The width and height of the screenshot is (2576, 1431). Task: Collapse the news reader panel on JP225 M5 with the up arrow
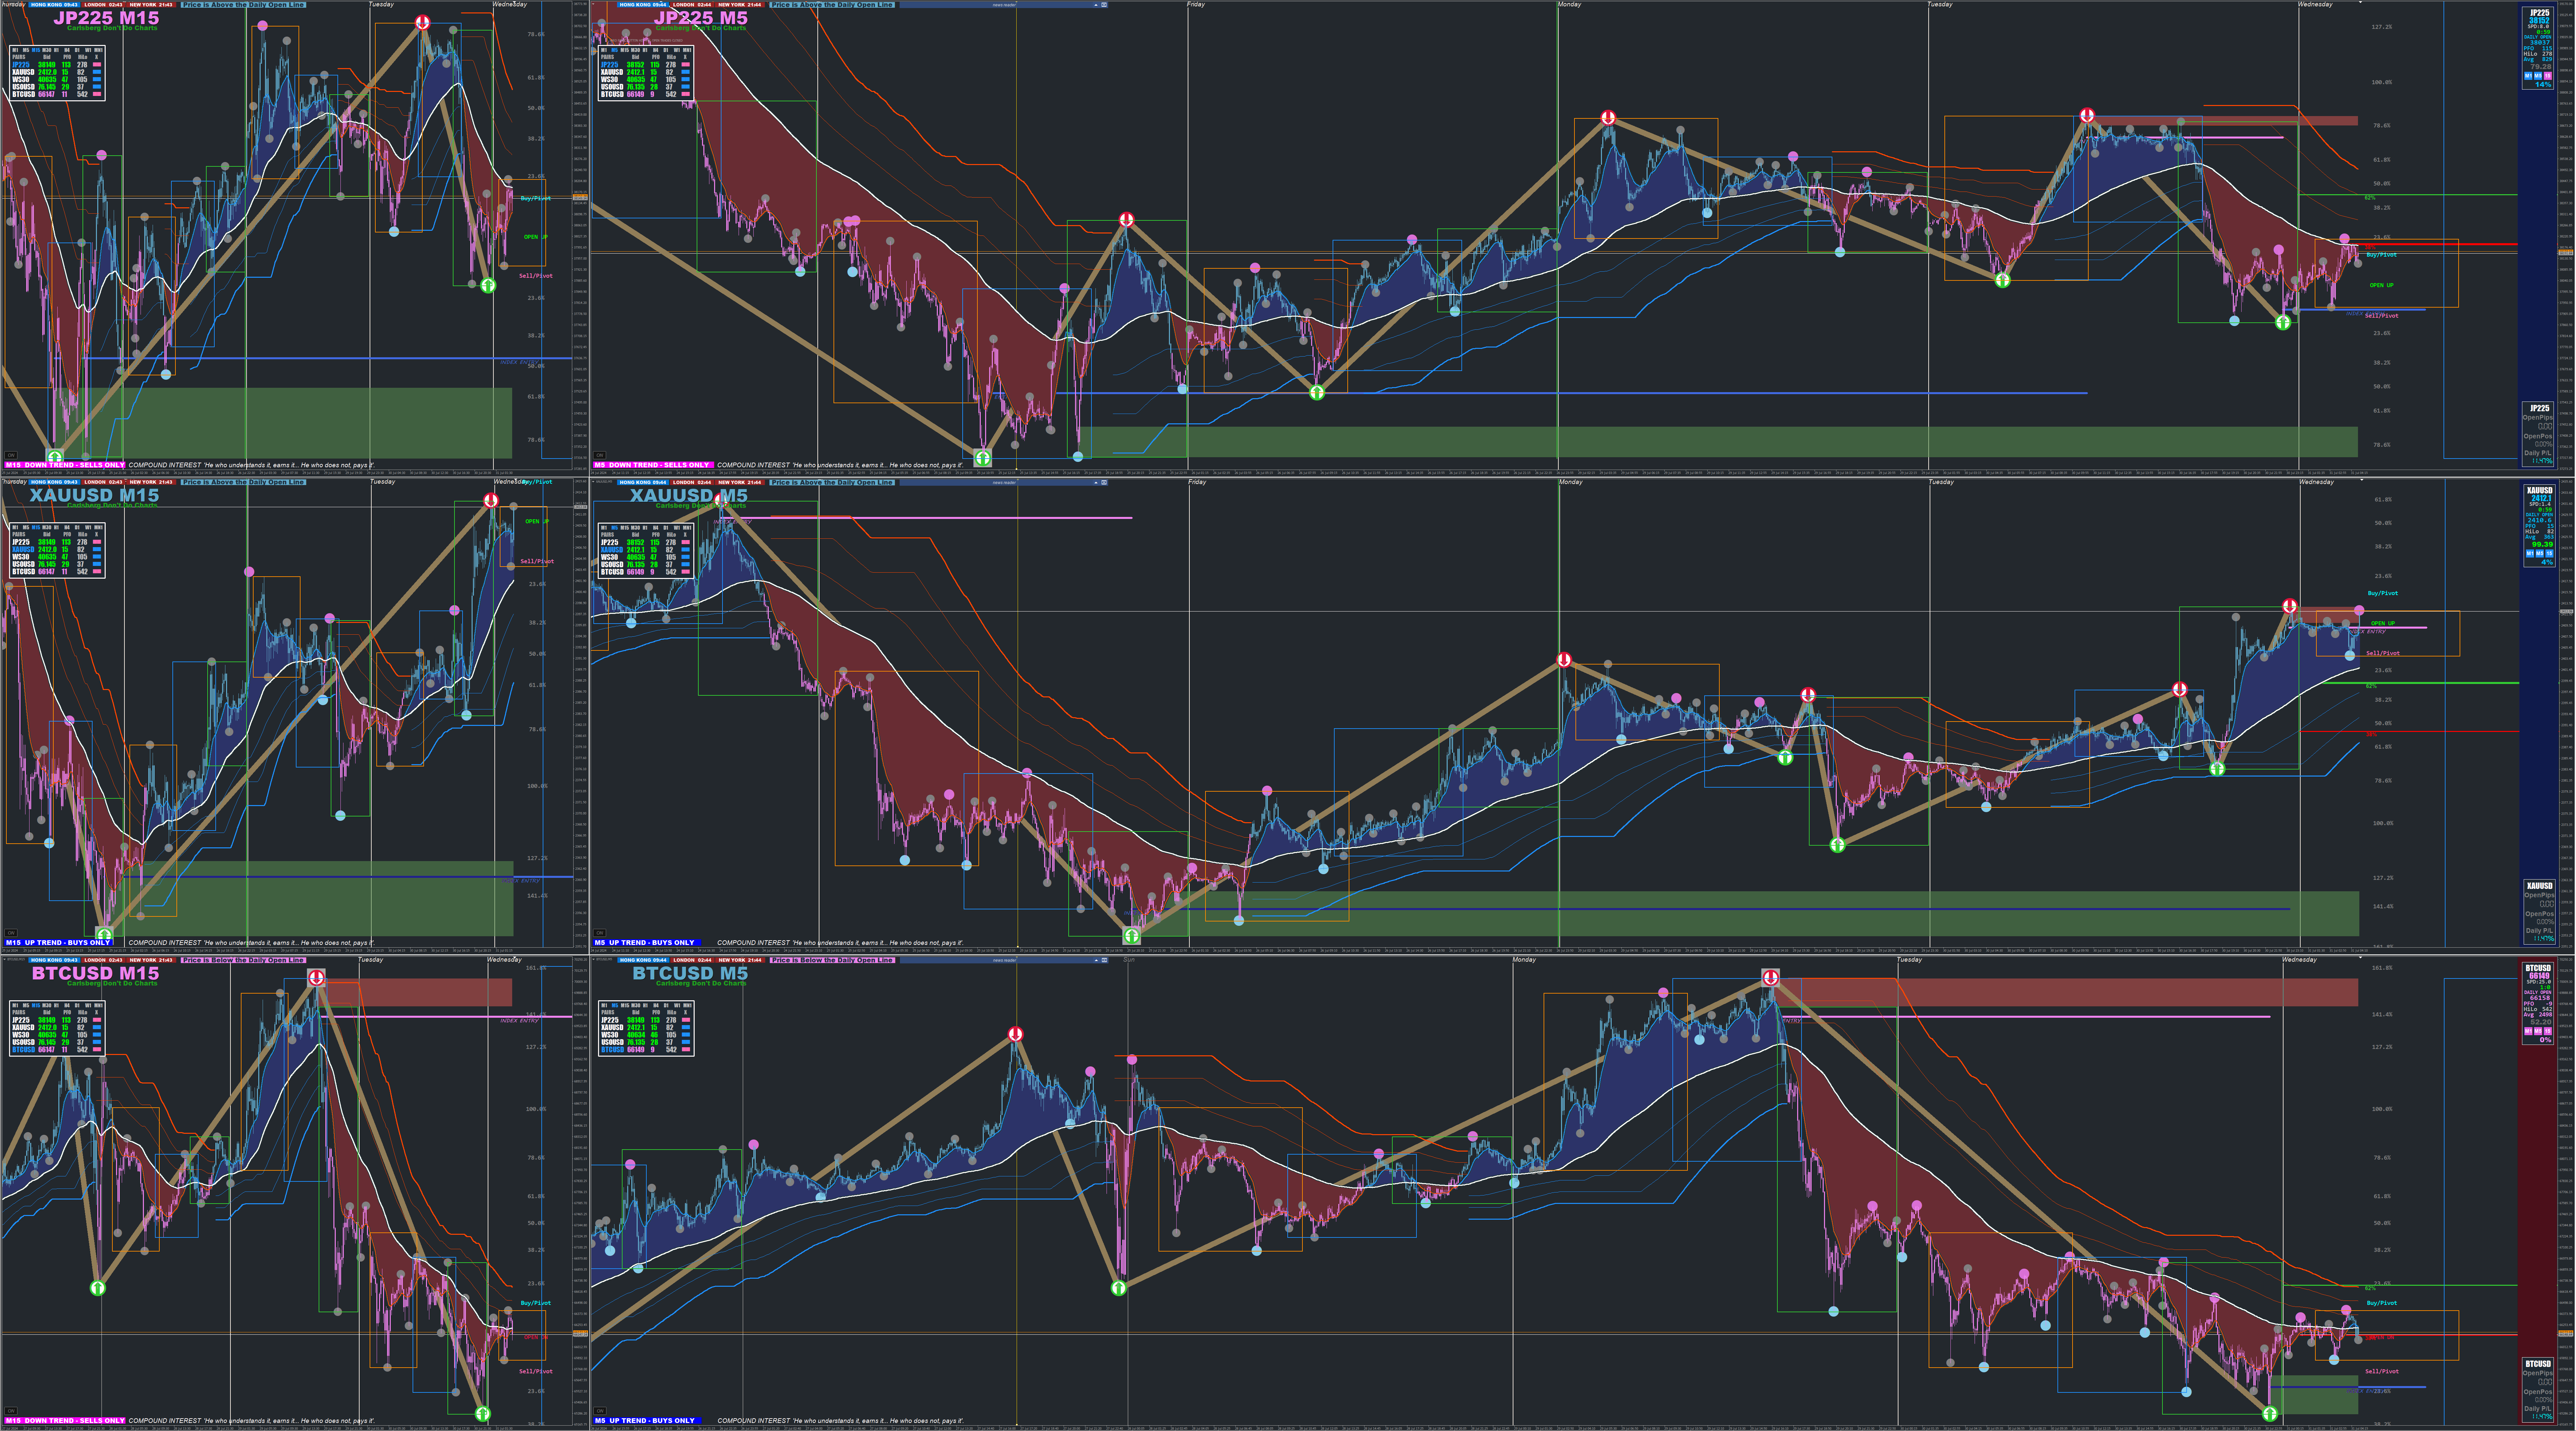coord(1096,5)
